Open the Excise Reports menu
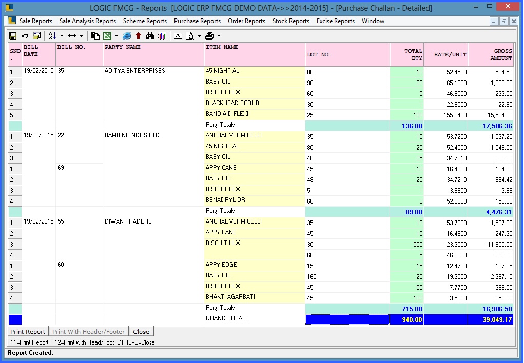Viewport: 524px width, 363px height. [x=336, y=21]
